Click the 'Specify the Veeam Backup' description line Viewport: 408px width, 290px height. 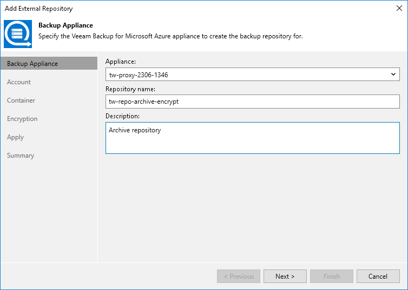170,36
